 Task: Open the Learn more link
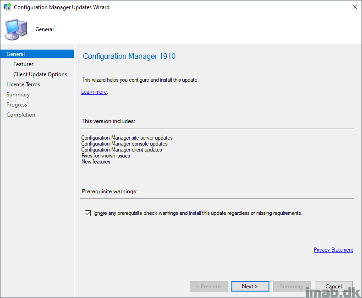coord(94,92)
